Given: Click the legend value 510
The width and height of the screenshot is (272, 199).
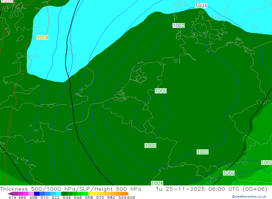Looking at the screenshot, I should click(44, 197).
